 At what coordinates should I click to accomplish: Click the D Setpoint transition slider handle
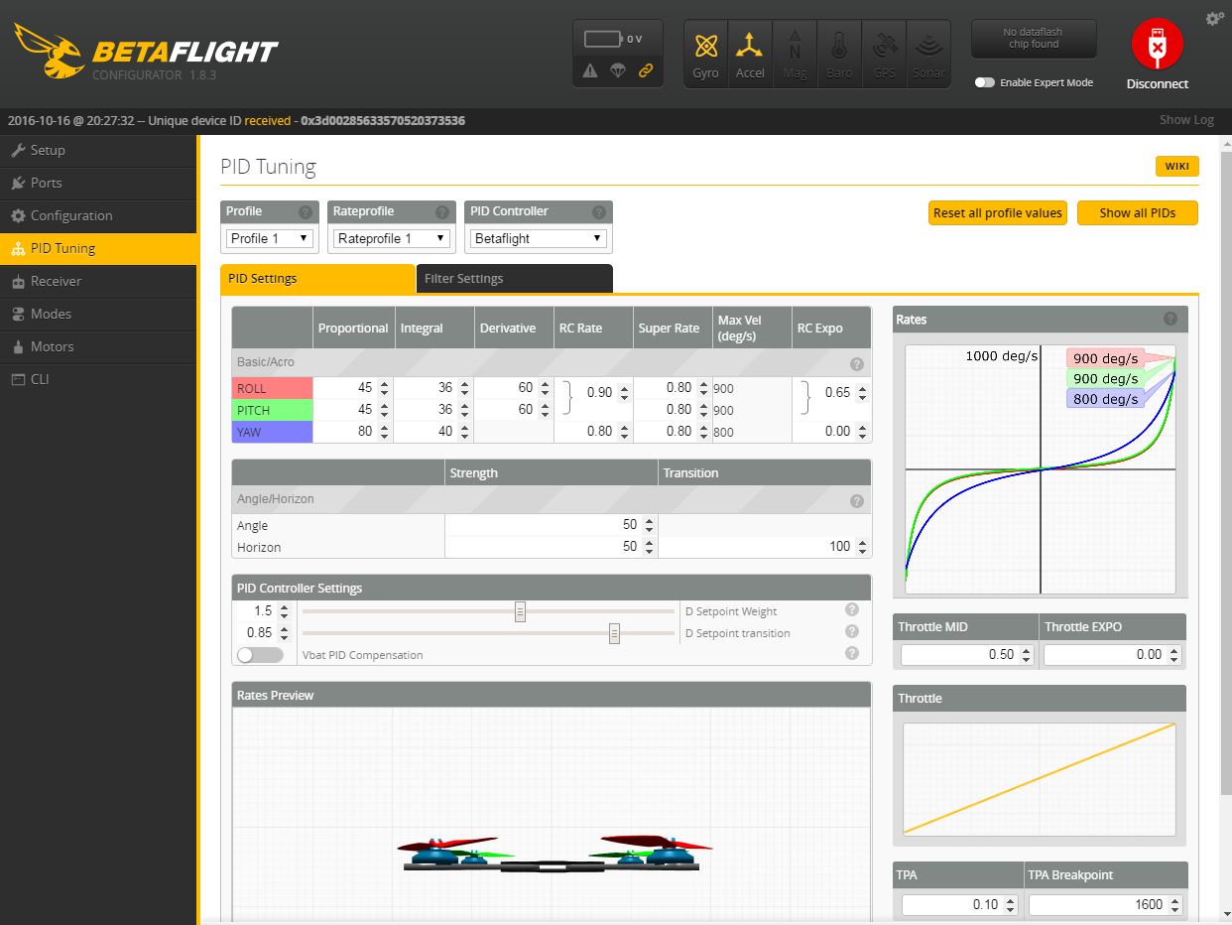coord(614,633)
